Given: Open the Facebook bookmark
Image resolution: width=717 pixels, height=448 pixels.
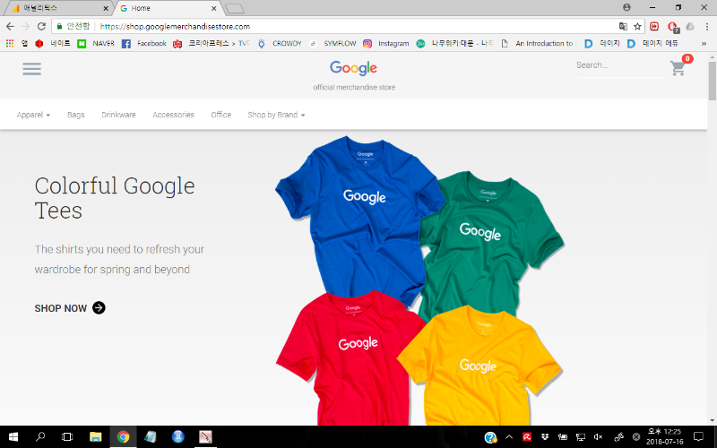Looking at the screenshot, I should point(144,43).
